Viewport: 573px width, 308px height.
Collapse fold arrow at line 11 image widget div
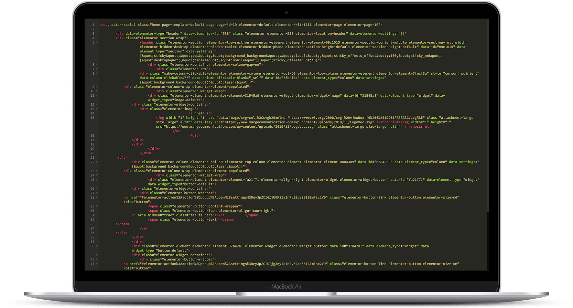pos(97,96)
